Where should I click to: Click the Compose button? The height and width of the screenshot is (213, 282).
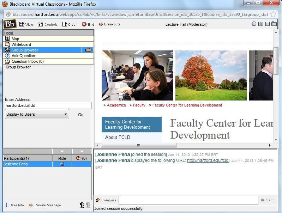(x=106, y=200)
